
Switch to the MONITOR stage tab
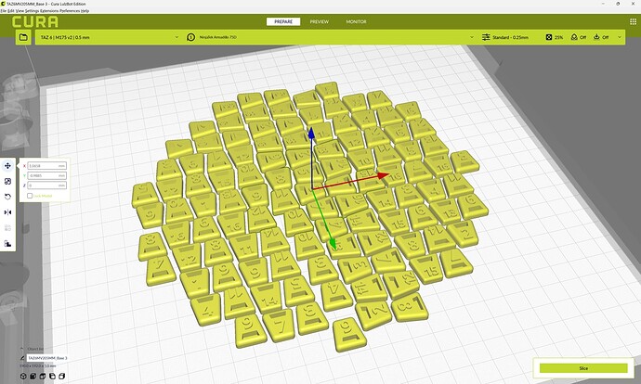[x=356, y=21]
